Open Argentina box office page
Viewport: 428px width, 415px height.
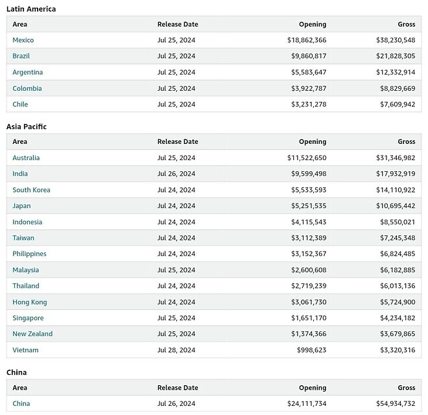(x=27, y=72)
